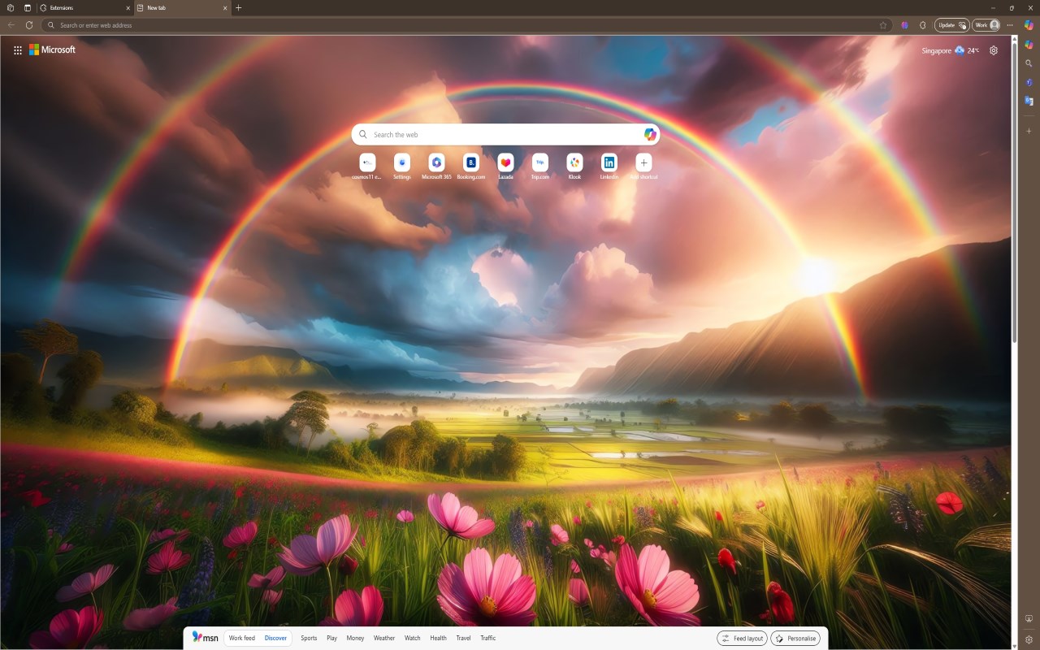Viewport: 1040px width, 650px height.
Task: Add a sidebar app with the plus icon
Action: [1029, 131]
